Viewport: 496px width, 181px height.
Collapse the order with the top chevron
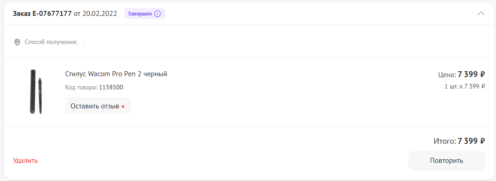(481, 13)
